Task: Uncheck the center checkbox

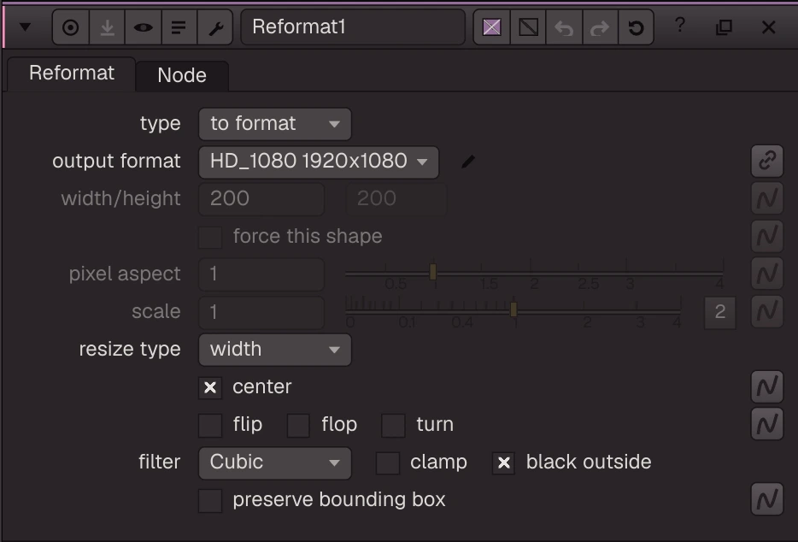Action: pyautogui.click(x=210, y=387)
